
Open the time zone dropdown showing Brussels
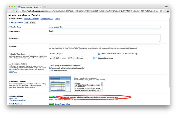81,58
